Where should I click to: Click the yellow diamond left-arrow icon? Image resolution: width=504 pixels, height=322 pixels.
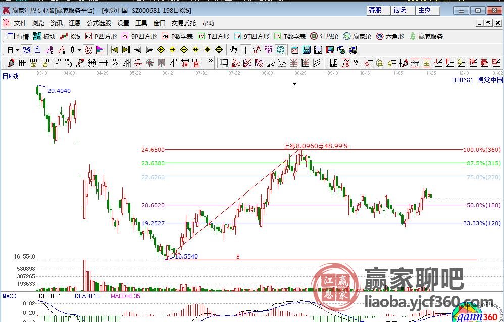(x=161, y=50)
